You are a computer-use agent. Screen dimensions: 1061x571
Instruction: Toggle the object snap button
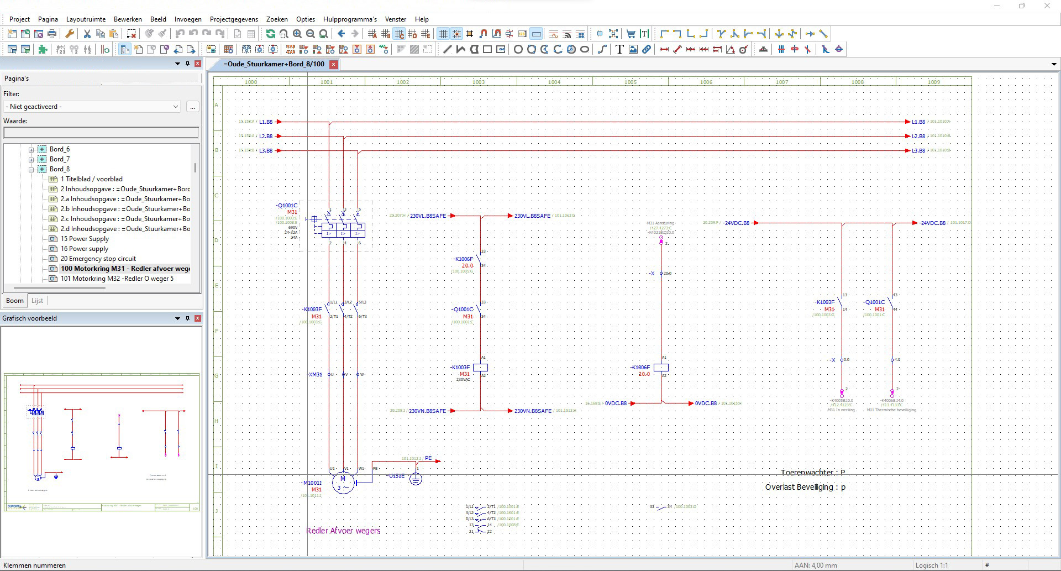click(x=456, y=34)
